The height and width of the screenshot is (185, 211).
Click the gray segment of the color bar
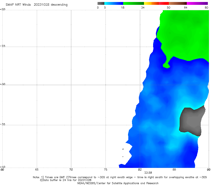click(101, 3)
